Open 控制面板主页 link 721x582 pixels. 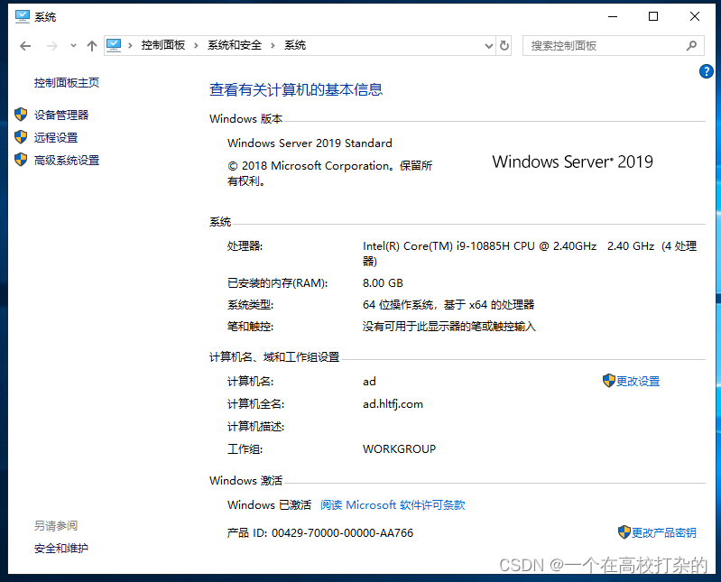pos(67,83)
